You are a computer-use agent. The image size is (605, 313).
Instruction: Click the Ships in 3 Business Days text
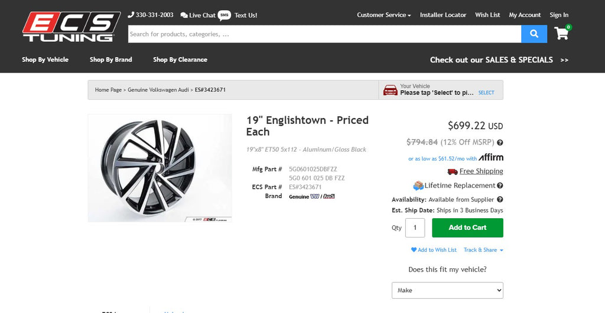pyautogui.click(x=470, y=210)
